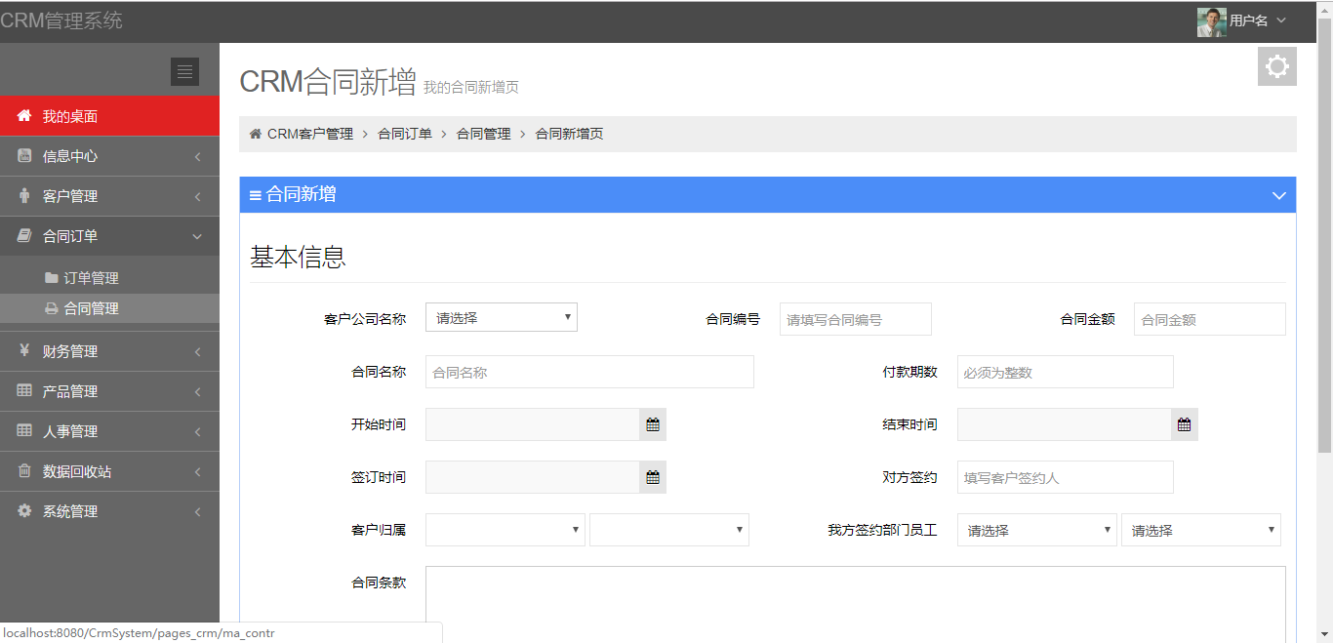
Task: Click the 合同订单 book icon
Action: point(24,235)
